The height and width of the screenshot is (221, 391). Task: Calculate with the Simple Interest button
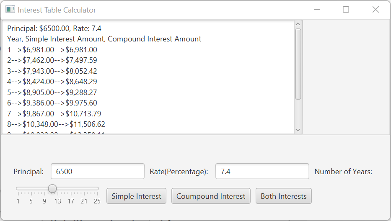(136, 196)
